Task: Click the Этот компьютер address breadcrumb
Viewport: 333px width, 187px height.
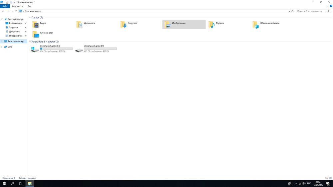Action: 33,11
